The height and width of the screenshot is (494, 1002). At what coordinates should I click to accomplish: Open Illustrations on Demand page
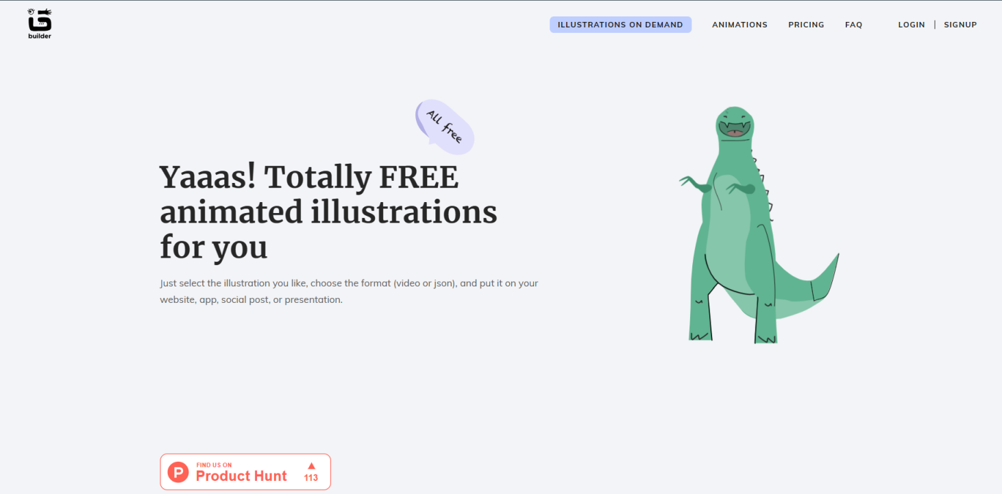(620, 25)
